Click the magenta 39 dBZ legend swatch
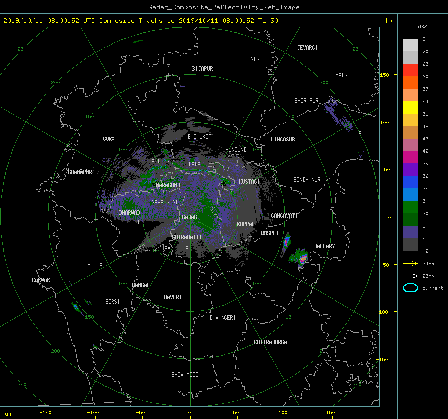This screenshot has width=448, height=419. (x=410, y=157)
